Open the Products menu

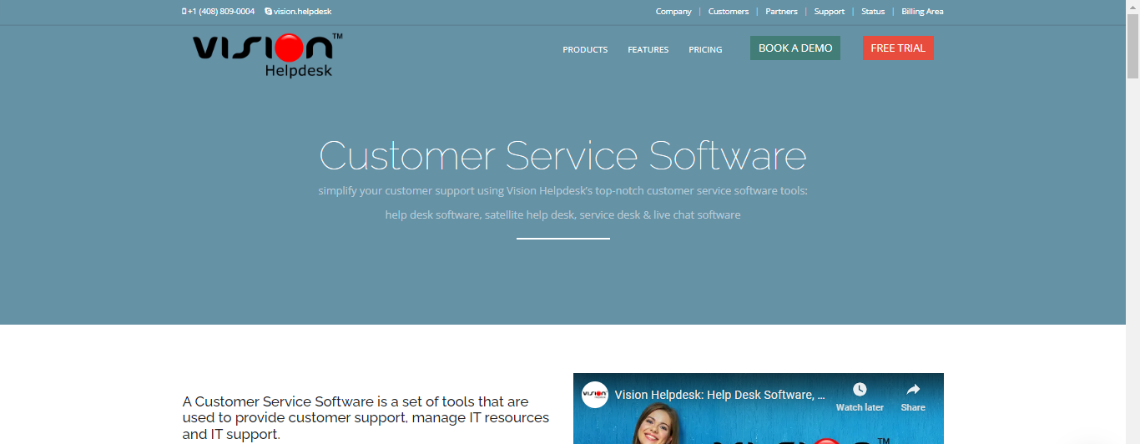click(x=585, y=50)
